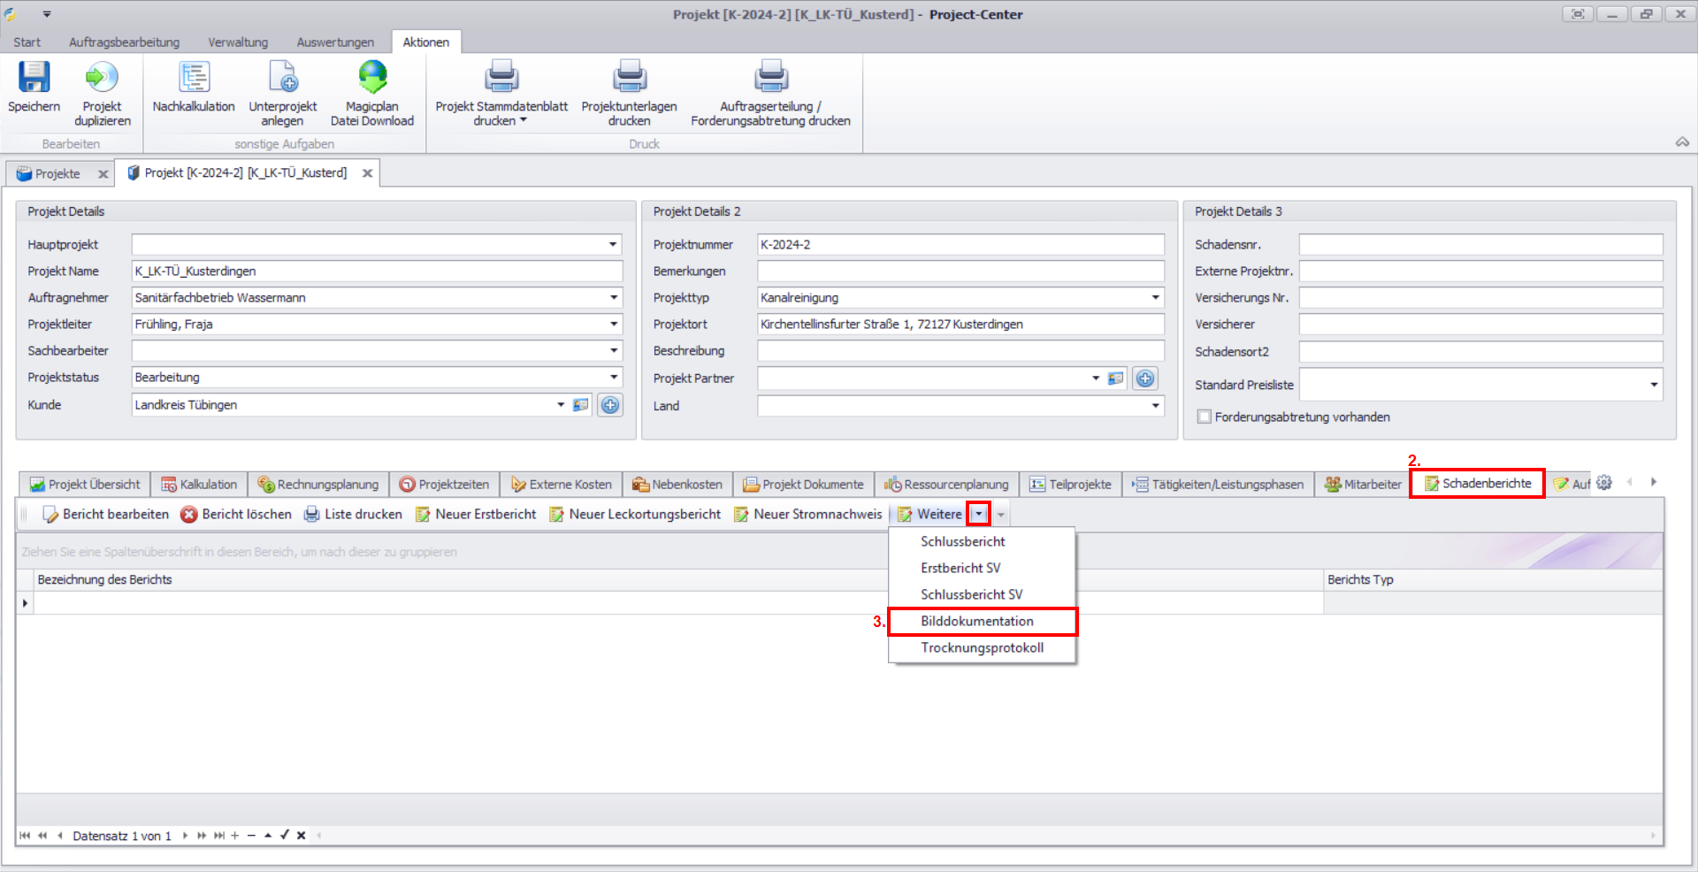Image resolution: width=1698 pixels, height=872 pixels.
Task: Open tab settings gear icon
Action: point(1604,483)
